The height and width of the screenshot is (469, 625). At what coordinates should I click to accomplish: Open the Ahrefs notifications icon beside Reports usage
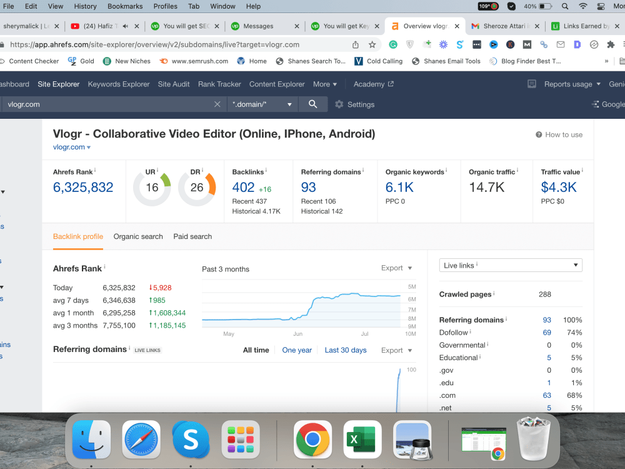point(532,84)
